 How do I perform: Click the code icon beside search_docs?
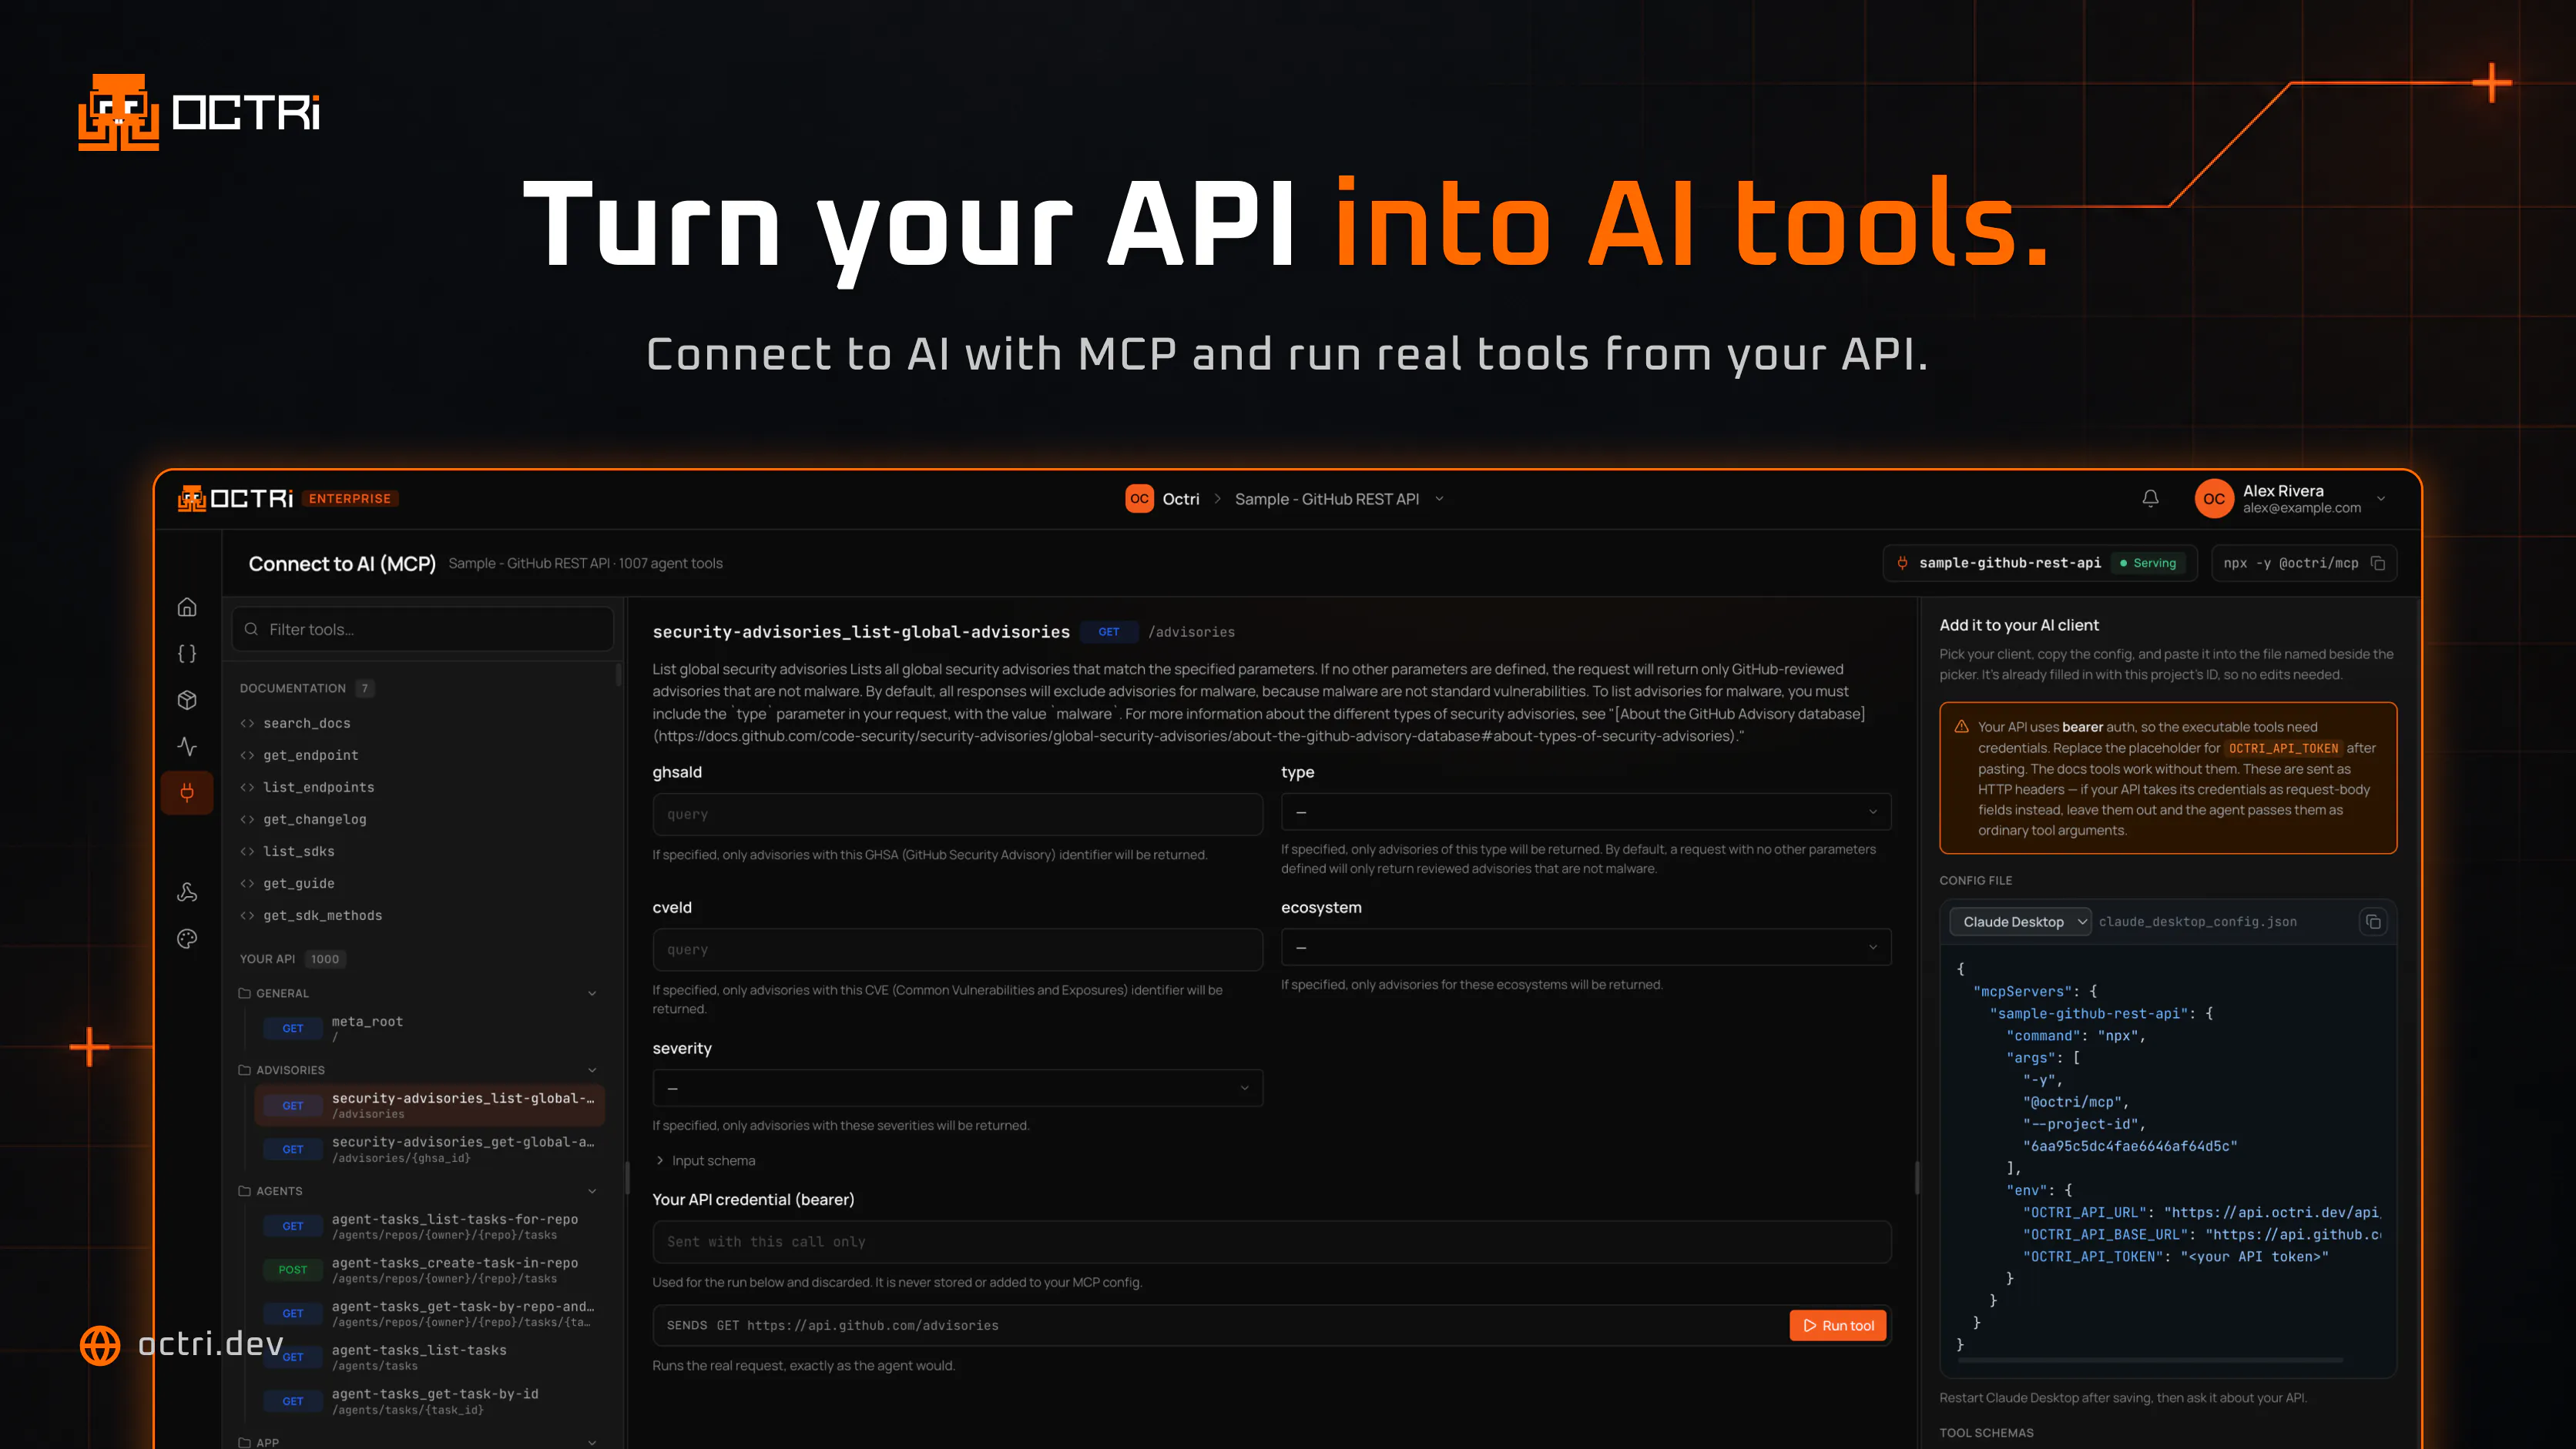(x=247, y=724)
